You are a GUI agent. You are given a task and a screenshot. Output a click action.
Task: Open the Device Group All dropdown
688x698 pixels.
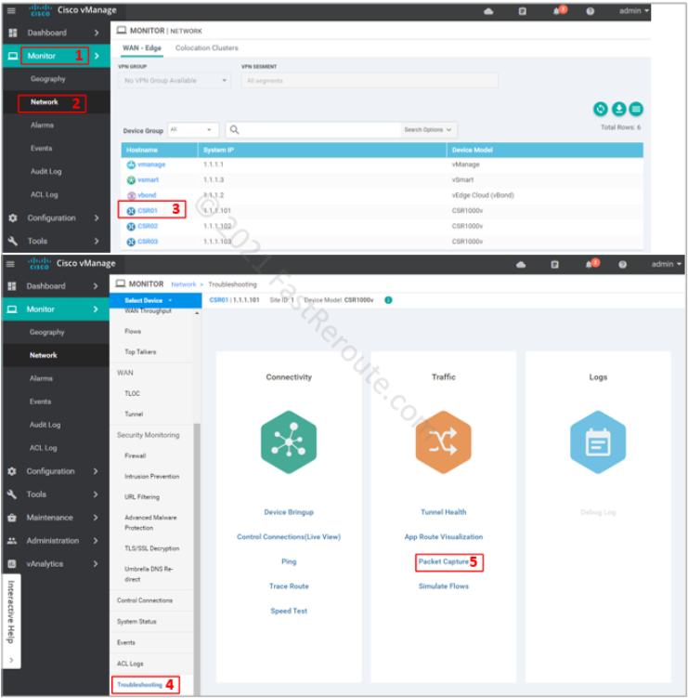[x=193, y=129]
